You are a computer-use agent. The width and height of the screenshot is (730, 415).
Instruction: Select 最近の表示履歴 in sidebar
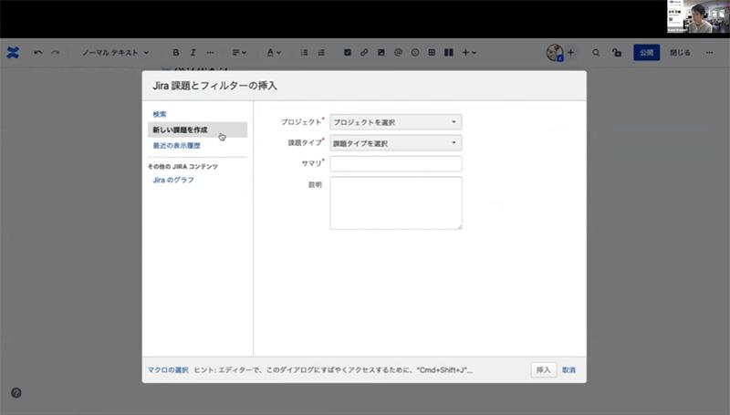coord(176,145)
